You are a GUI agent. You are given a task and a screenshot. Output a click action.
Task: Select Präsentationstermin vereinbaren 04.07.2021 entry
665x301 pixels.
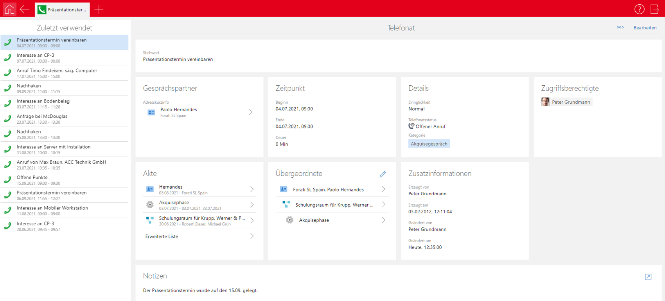tap(65, 42)
